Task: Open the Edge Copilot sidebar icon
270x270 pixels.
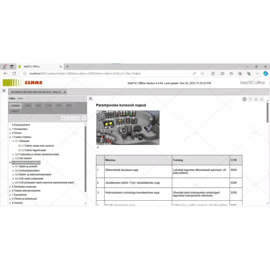Action: coord(265,73)
